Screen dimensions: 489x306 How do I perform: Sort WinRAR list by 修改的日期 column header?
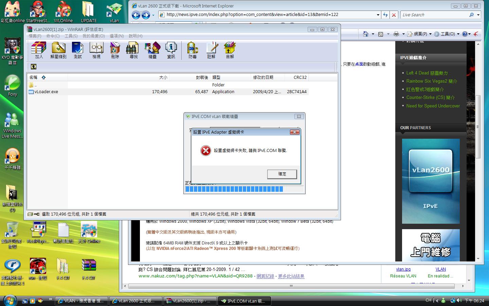click(x=267, y=78)
